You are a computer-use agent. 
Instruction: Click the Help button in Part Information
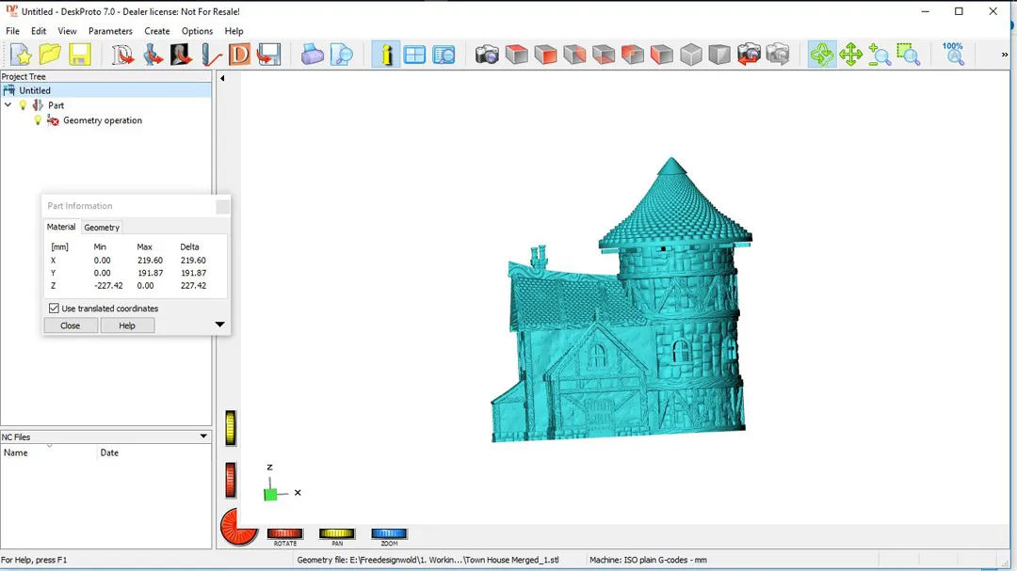127,325
